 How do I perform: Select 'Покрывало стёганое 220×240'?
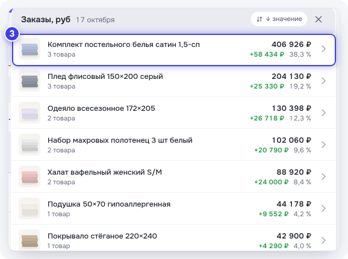click(102, 236)
